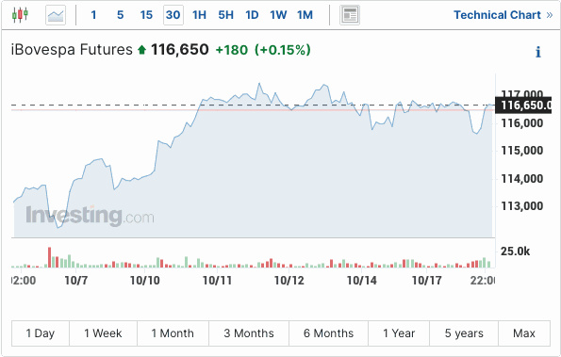
Task: Show the 1 Week range
Action: [x=103, y=333]
